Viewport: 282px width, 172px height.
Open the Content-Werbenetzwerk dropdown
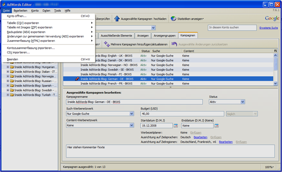100,125
